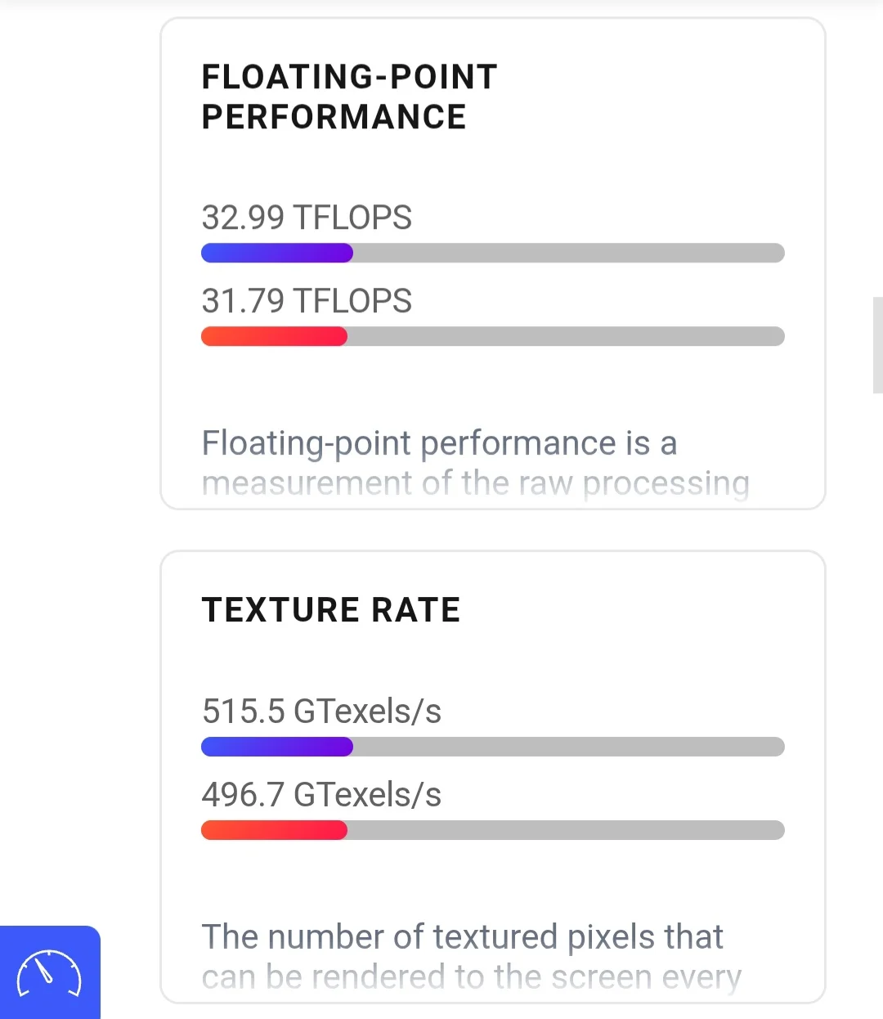Click red filled part of 31.79 TFLOPS bar
Image resolution: width=883 pixels, height=1019 pixels.
274,336
